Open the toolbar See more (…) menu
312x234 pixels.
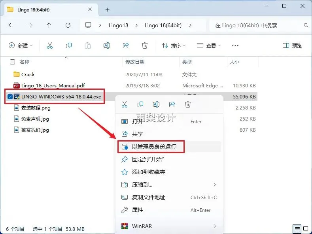[x=235, y=46]
